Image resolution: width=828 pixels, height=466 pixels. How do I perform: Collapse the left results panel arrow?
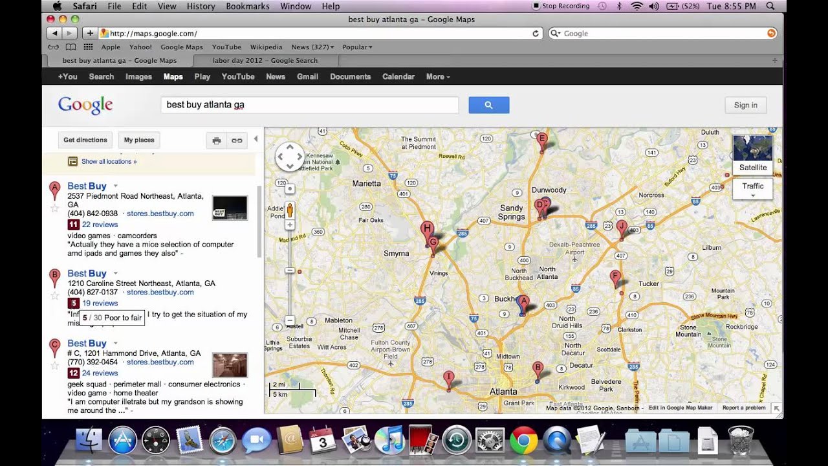click(256, 139)
